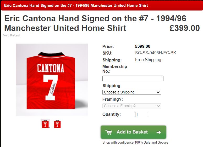203x147 pixels.
Task: Click the signature on the number 7
Action: pos(53,89)
